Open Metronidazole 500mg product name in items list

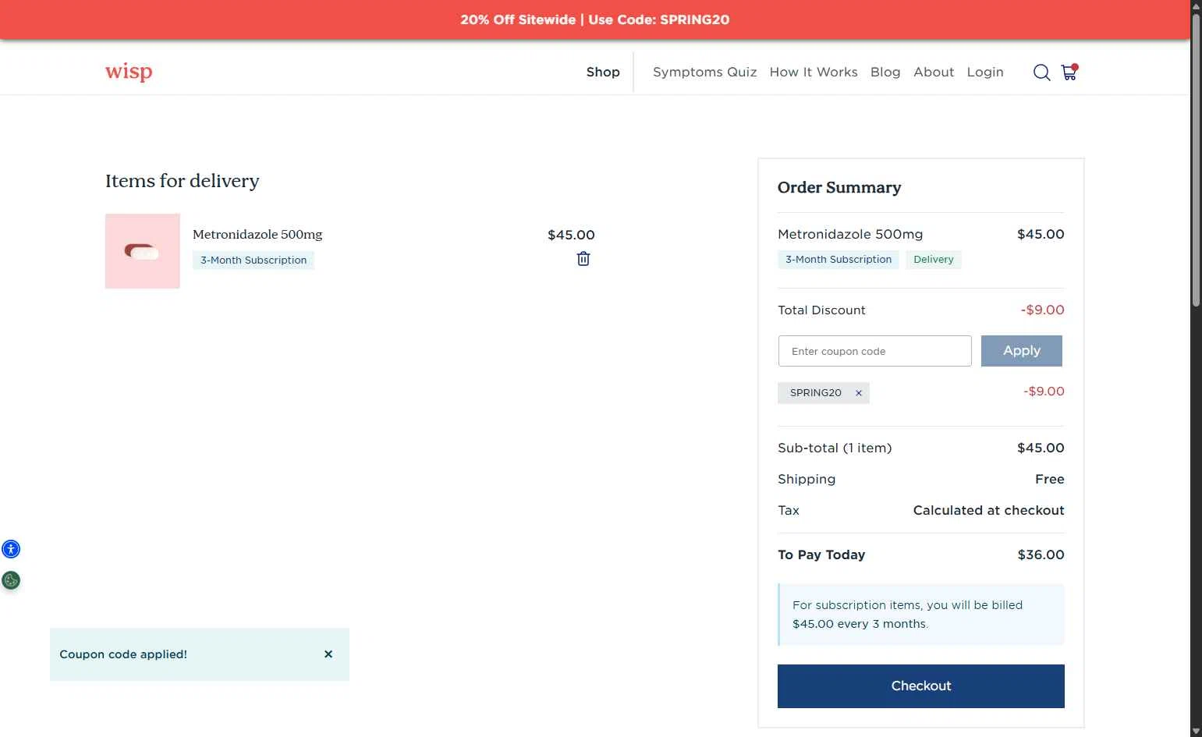pyautogui.click(x=257, y=234)
